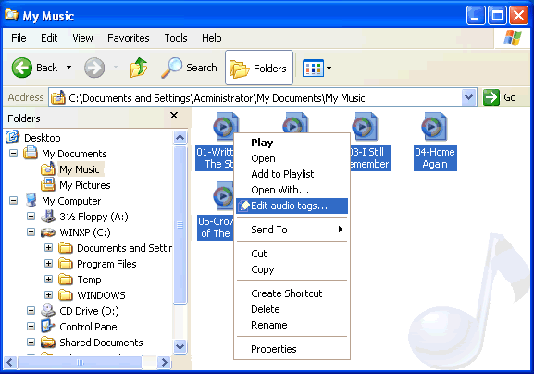This screenshot has height=374, width=534.
Task: Click the My Music icon in address bar
Action: tap(58, 98)
